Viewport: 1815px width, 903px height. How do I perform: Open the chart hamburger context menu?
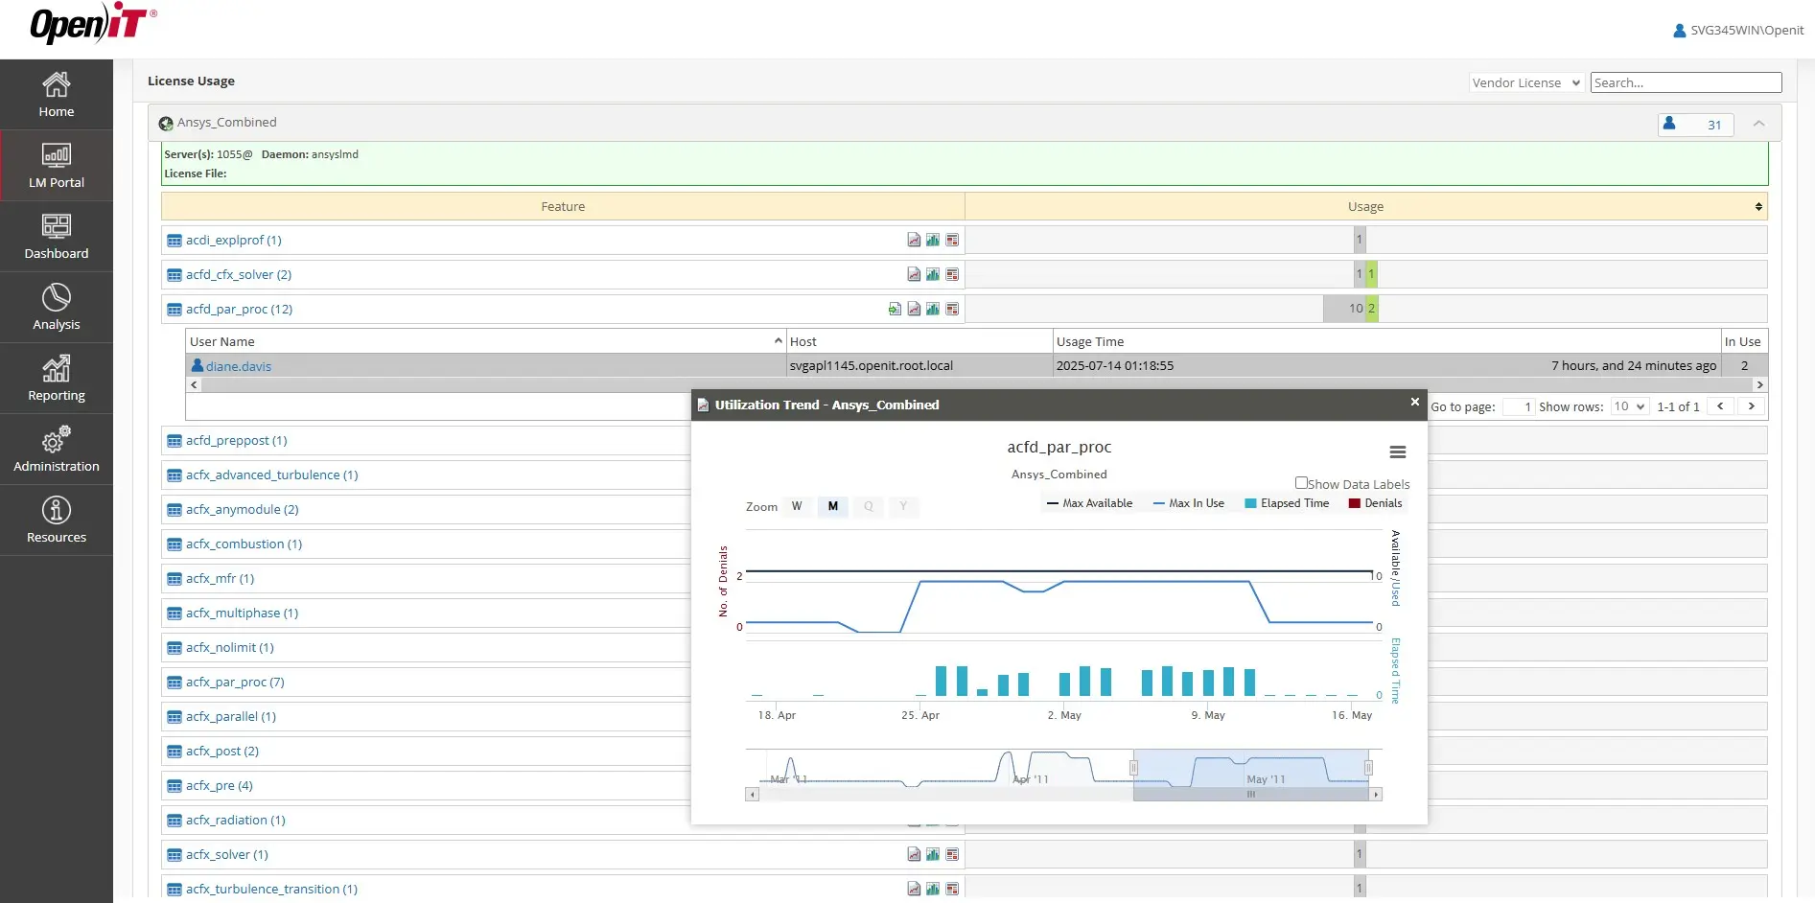click(x=1398, y=451)
